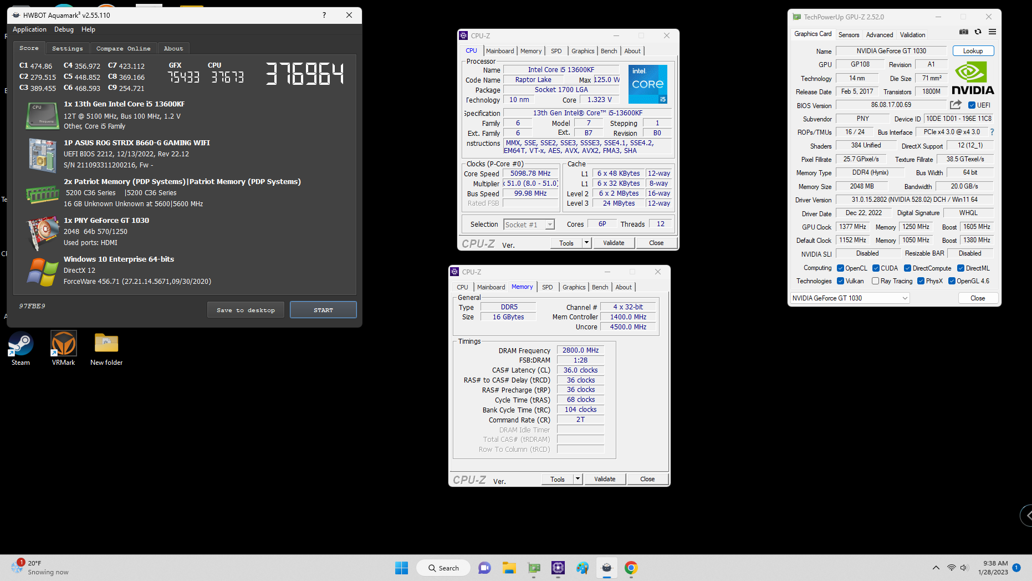The height and width of the screenshot is (581, 1032).
Task: Click the RAM module image in Aquamark
Action: coord(43,194)
